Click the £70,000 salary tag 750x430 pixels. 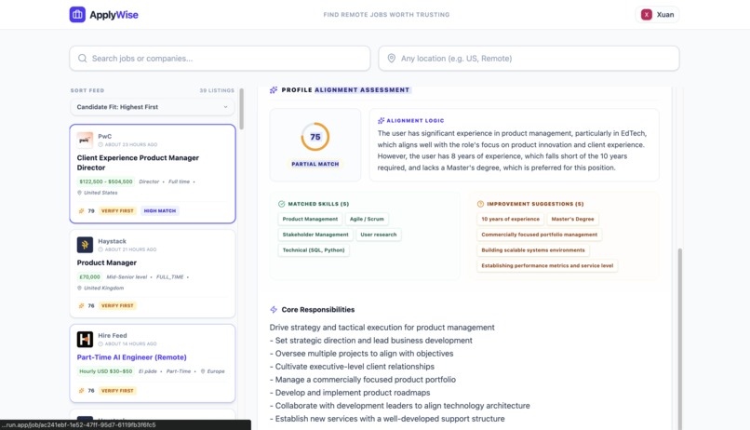[x=89, y=277]
